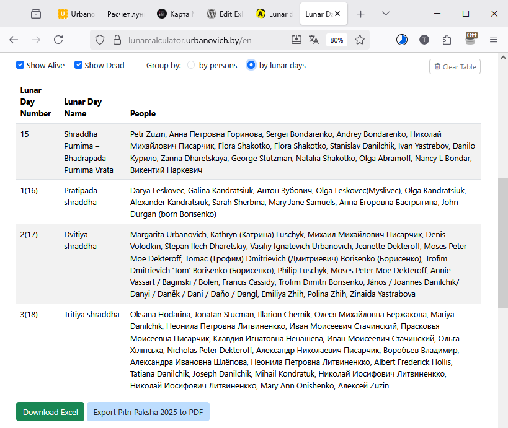The image size is (508, 428).
Task: Open the extensions puzzle icon
Action: coord(447,40)
